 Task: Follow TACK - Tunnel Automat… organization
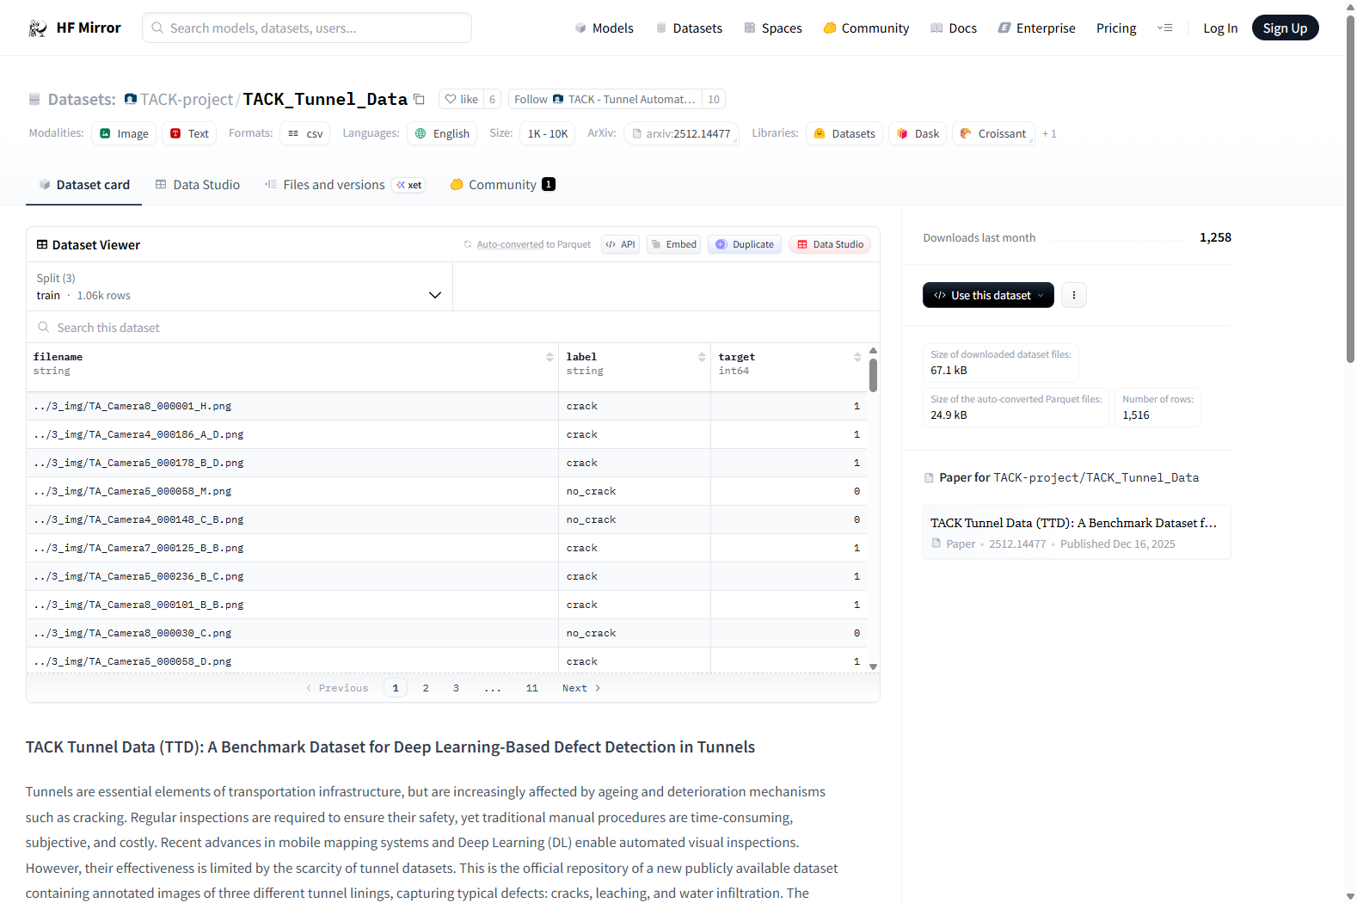coord(605,99)
